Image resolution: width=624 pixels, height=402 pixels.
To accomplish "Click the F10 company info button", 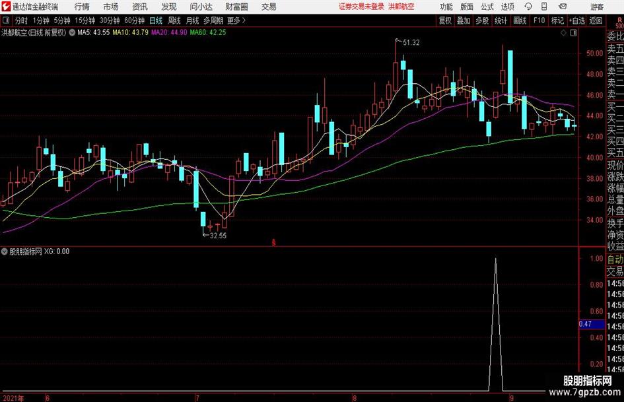I will [x=539, y=20].
